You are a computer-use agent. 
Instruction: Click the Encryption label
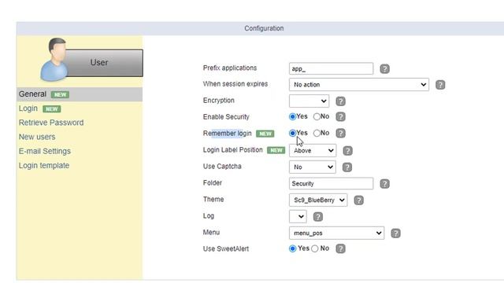(x=219, y=101)
